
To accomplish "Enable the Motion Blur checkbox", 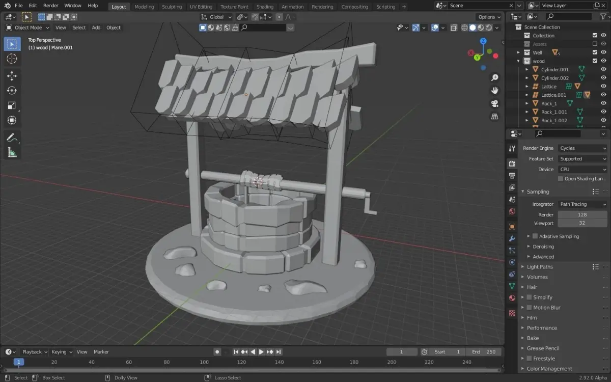I will pos(529,308).
